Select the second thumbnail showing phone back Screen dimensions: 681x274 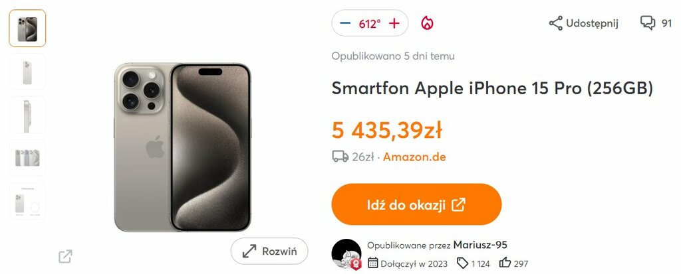tap(27, 72)
